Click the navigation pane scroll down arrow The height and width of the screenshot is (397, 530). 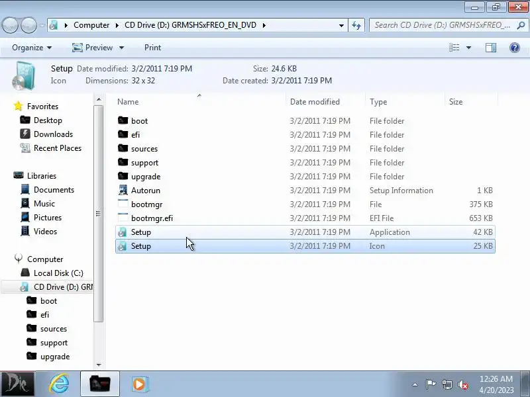click(x=98, y=365)
